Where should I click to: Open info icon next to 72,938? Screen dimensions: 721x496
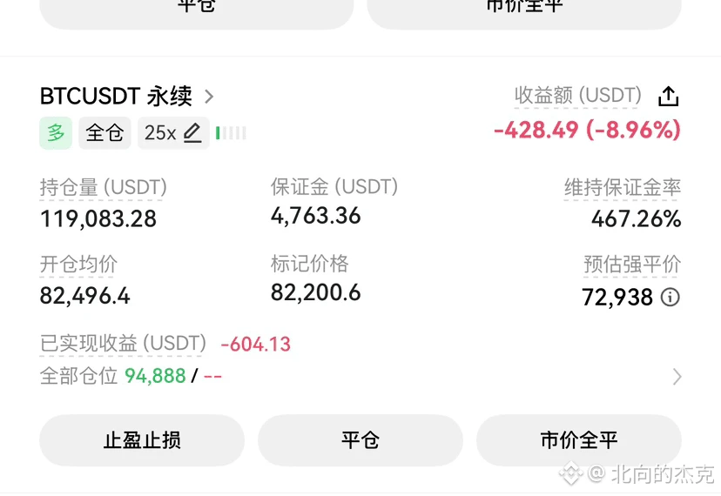pyautogui.click(x=670, y=297)
